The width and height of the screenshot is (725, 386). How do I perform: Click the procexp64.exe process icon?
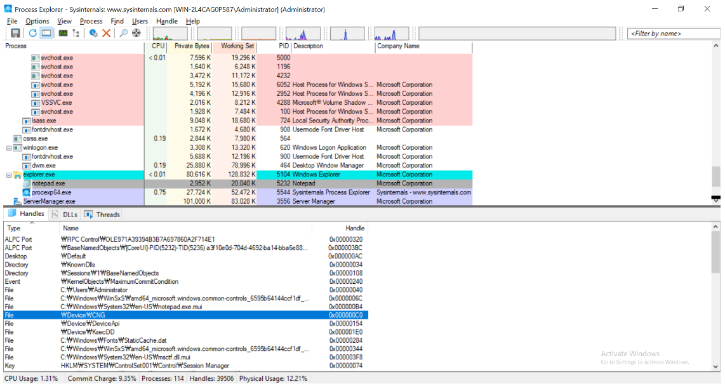(x=27, y=193)
